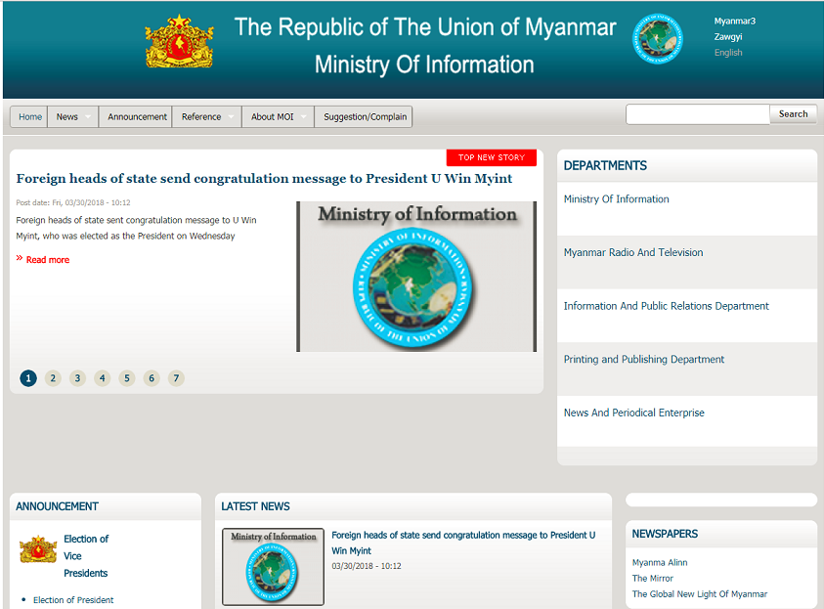Open Information And Public Relations Department
The width and height of the screenshot is (824, 609).
[667, 306]
